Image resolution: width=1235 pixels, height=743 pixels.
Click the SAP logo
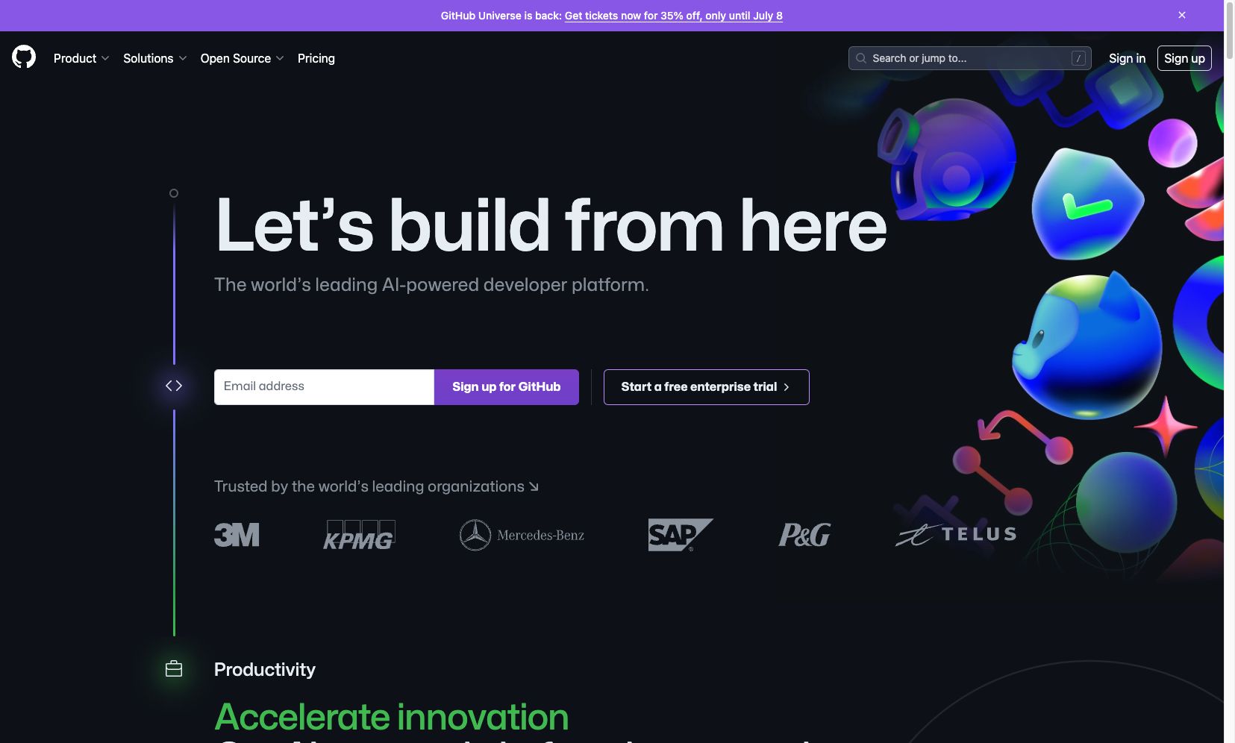[x=680, y=535]
